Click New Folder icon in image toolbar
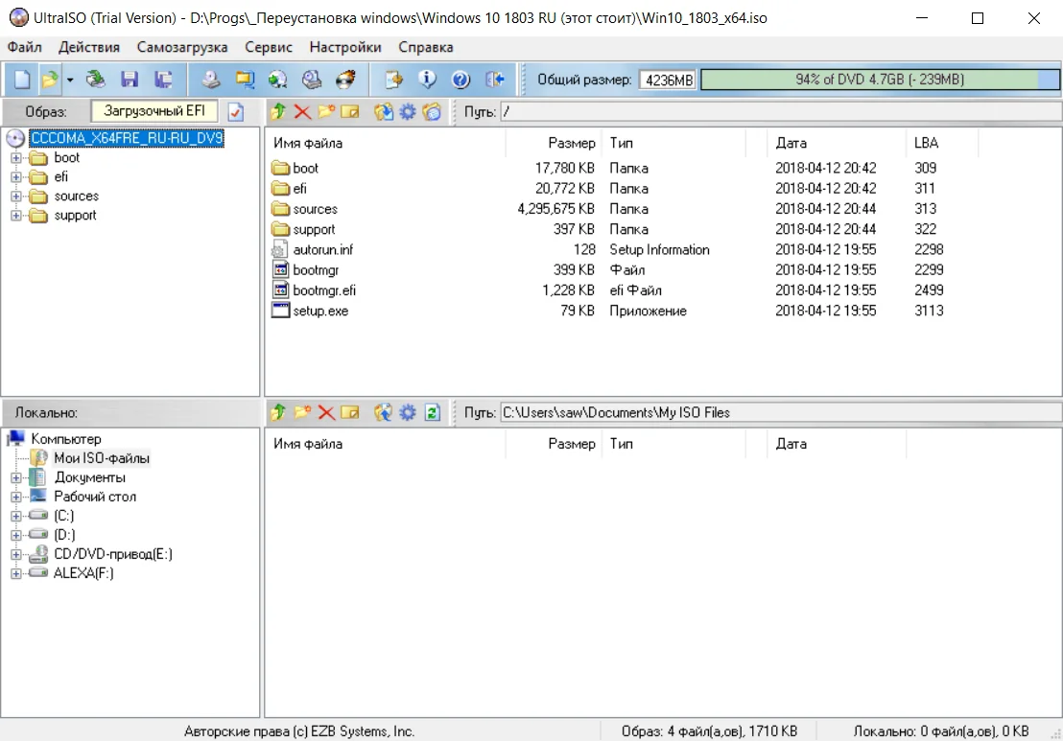 click(326, 111)
